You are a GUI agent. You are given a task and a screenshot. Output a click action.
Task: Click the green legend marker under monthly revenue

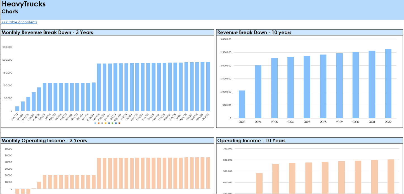[x=112, y=123]
